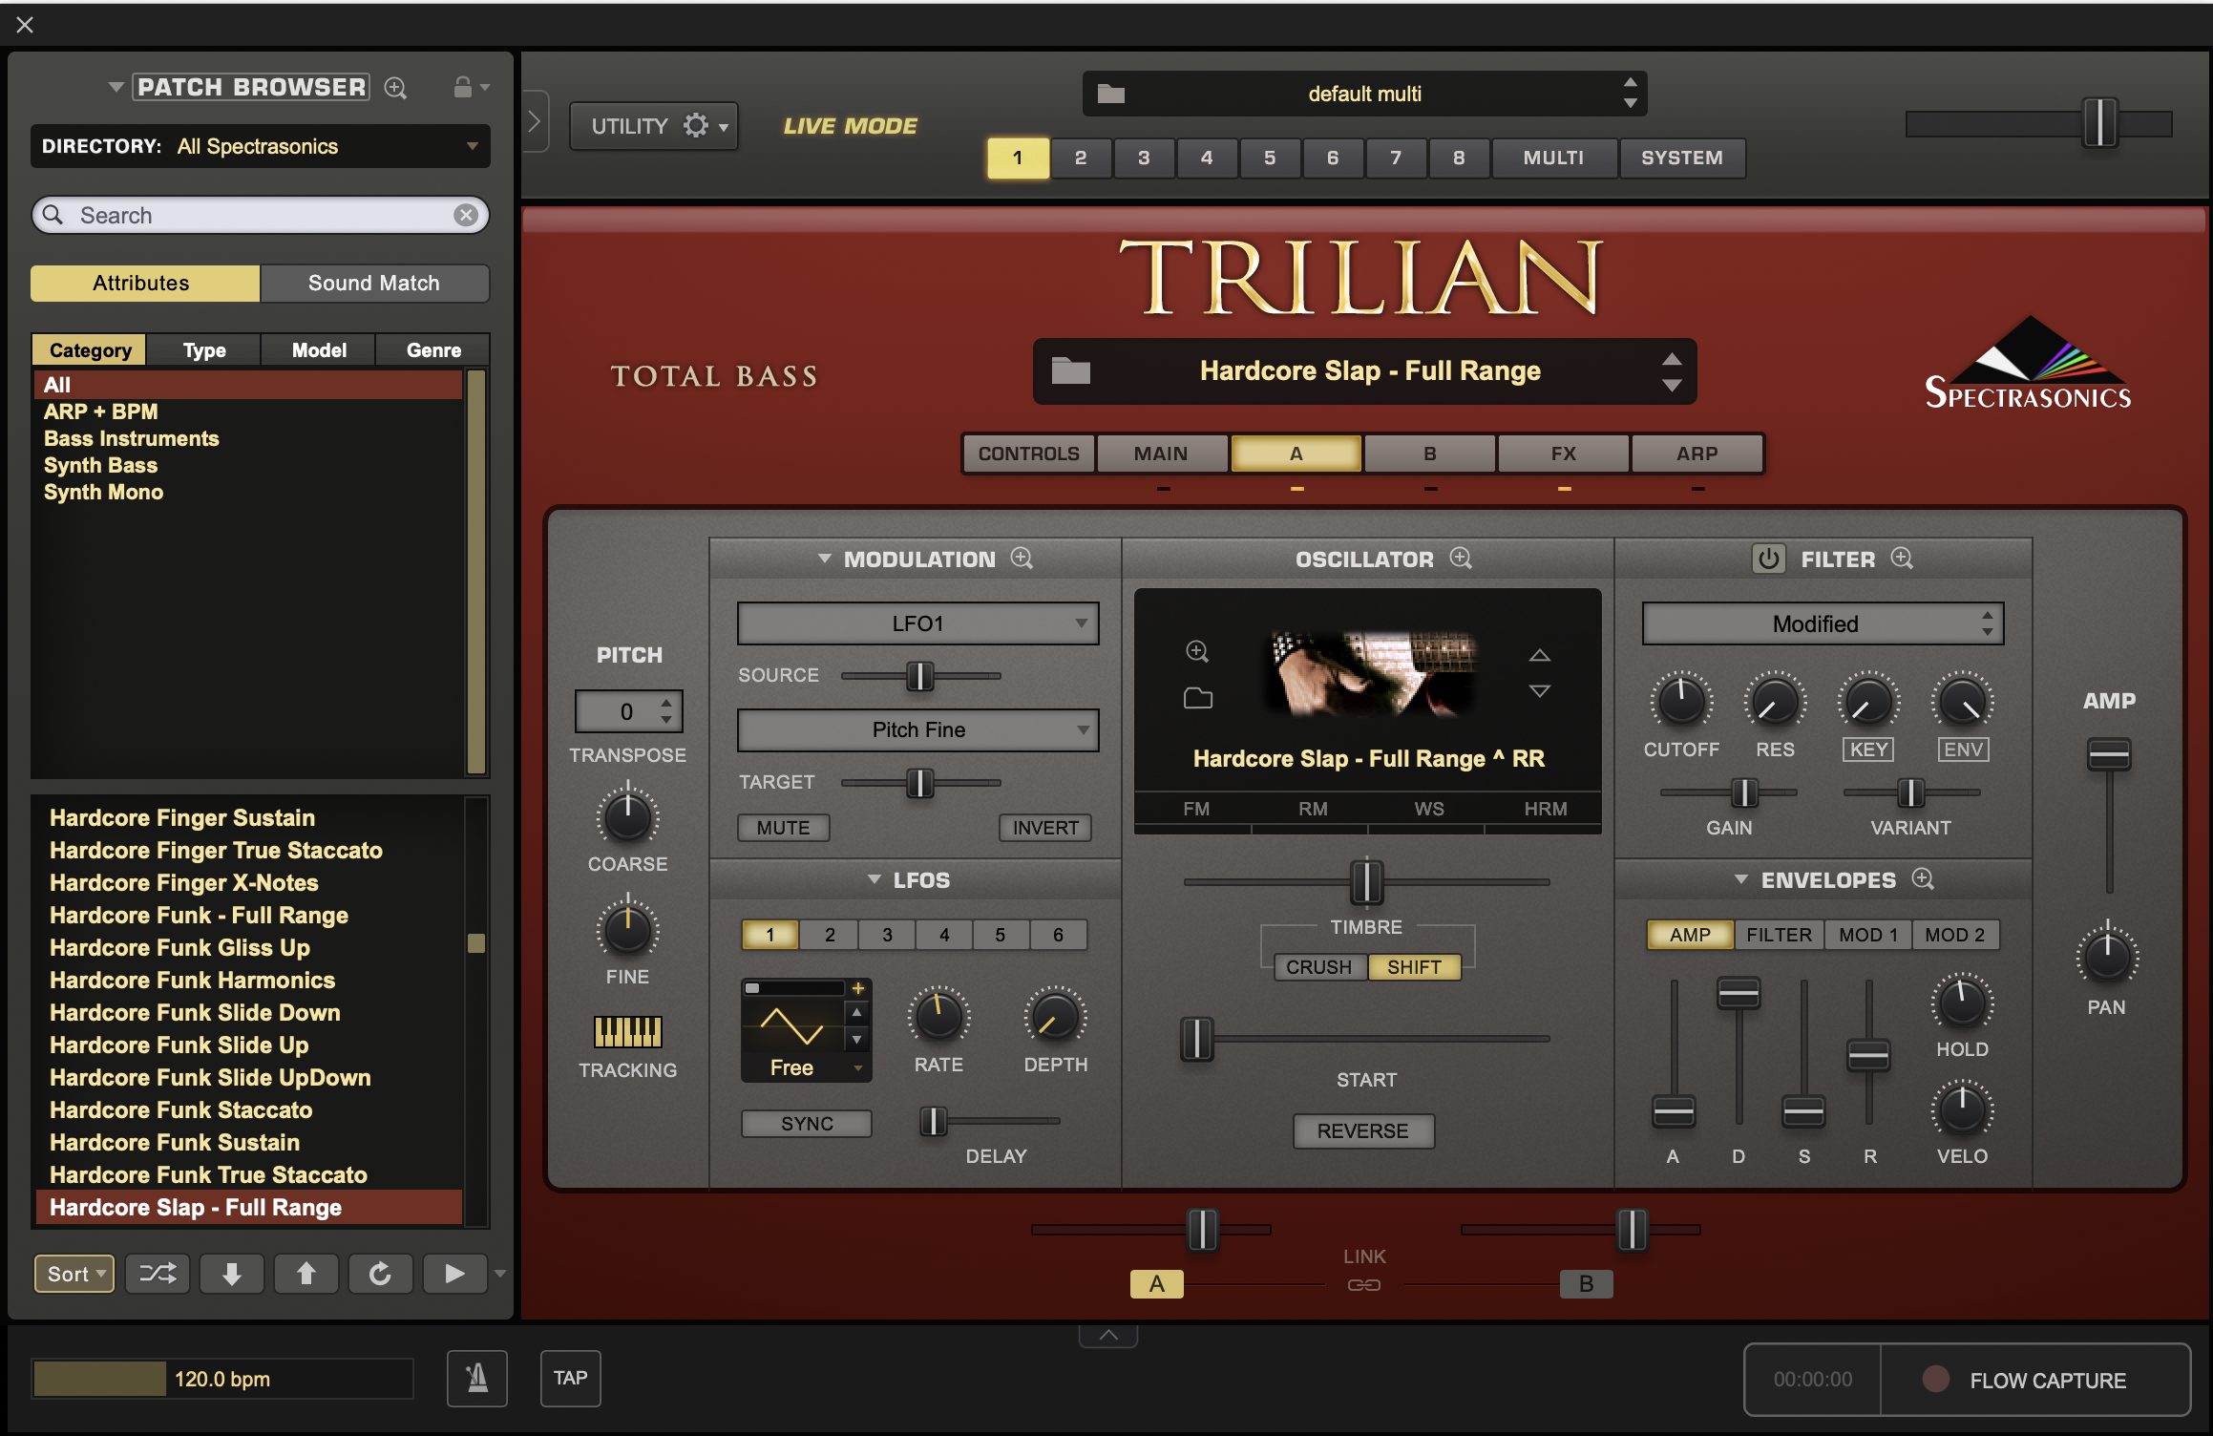Open soundsource folder in oscillator display
Viewport: 2213px width, 1436px height.
tap(1197, 698)
